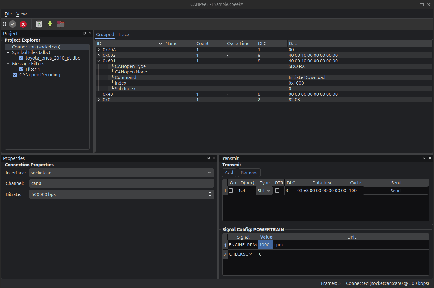The image size is (434, 288).
Task: Click the Add button in Transmit panel
Action: [x=229, y=173]
